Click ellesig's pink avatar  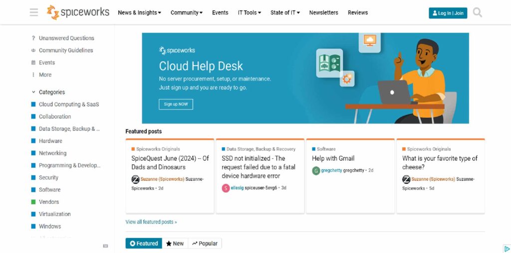click(226, 188)
